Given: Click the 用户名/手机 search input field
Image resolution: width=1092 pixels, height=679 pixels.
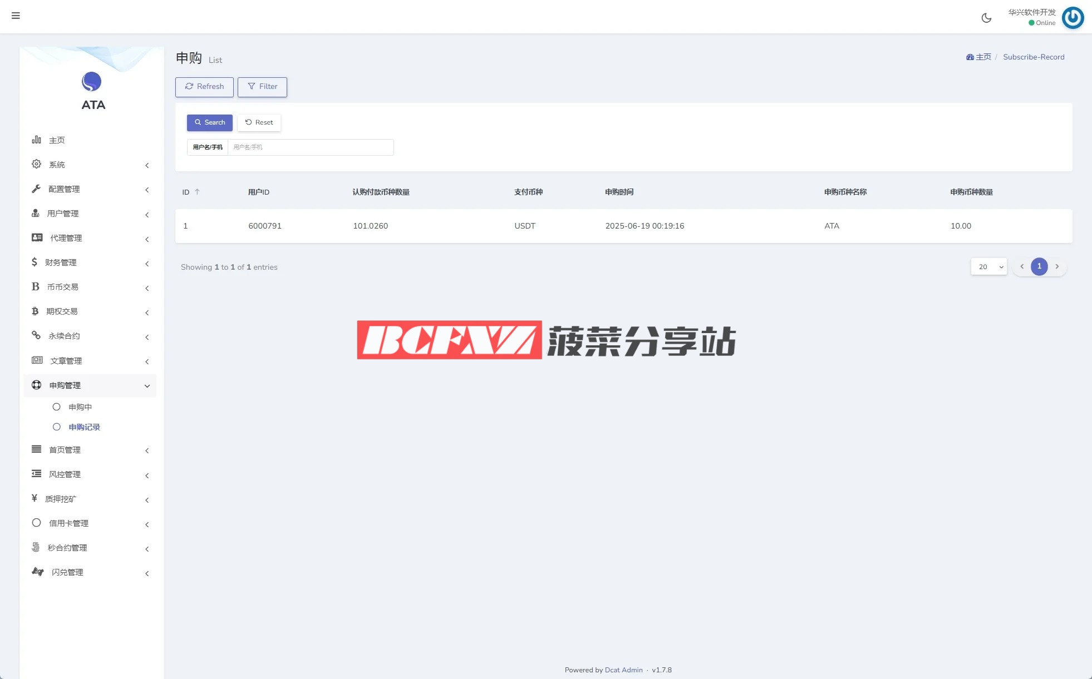Looking at the screenshot, I should (x=310, y=147).
